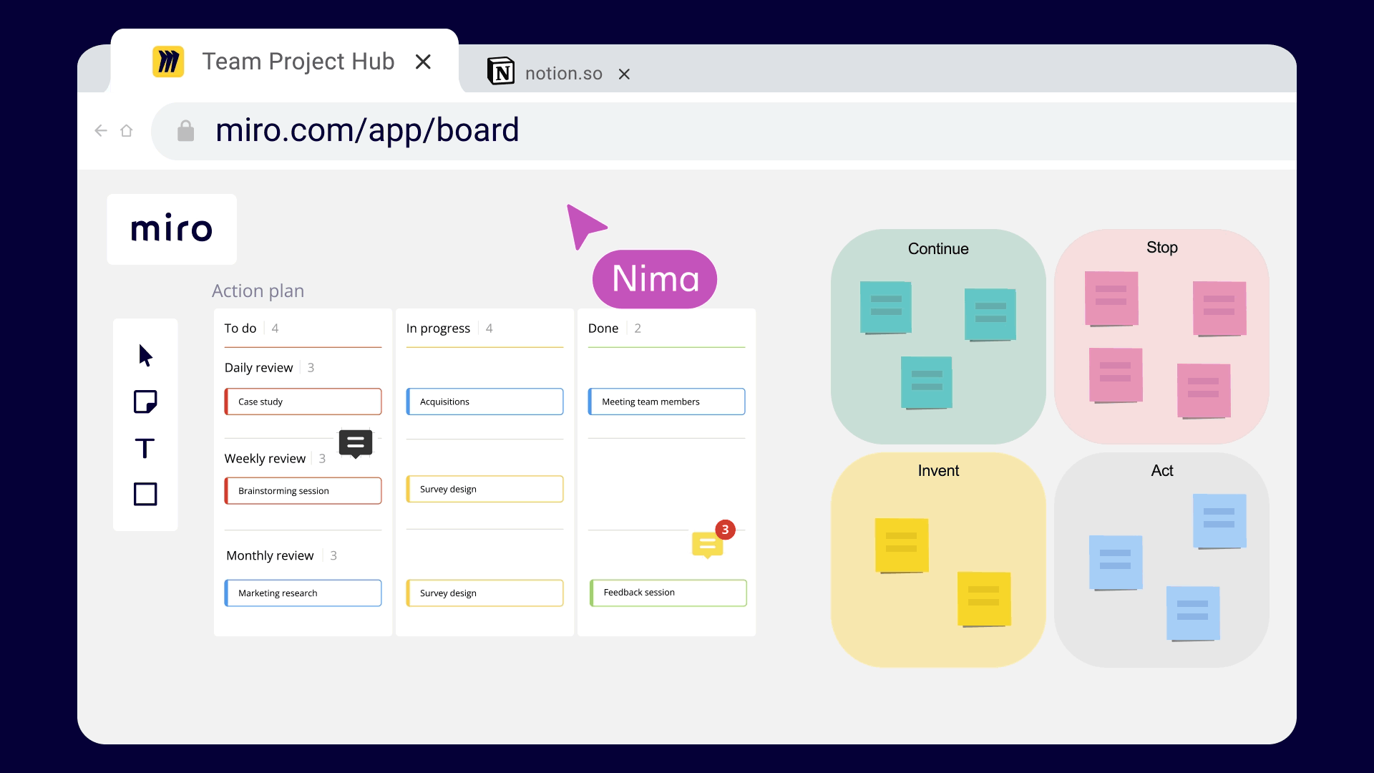
Task: Select the sticky note tool
Action: coord(145,402)
